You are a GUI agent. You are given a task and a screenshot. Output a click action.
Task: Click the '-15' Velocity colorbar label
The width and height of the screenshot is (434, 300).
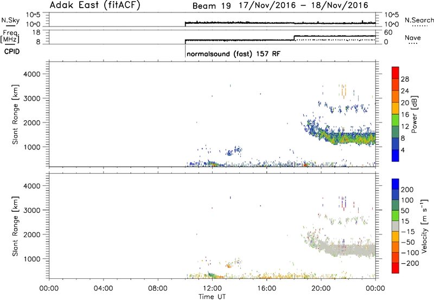pos(408,232)
